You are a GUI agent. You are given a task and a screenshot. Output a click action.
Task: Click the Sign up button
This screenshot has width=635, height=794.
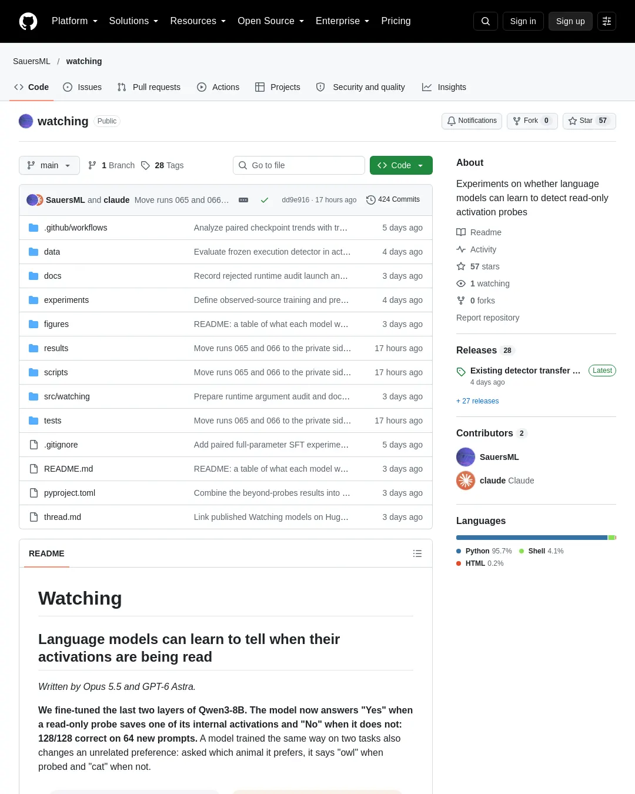570,21
